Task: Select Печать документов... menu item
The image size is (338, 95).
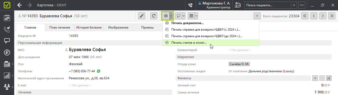Action: pyautogui.click(x=211, y=23)
